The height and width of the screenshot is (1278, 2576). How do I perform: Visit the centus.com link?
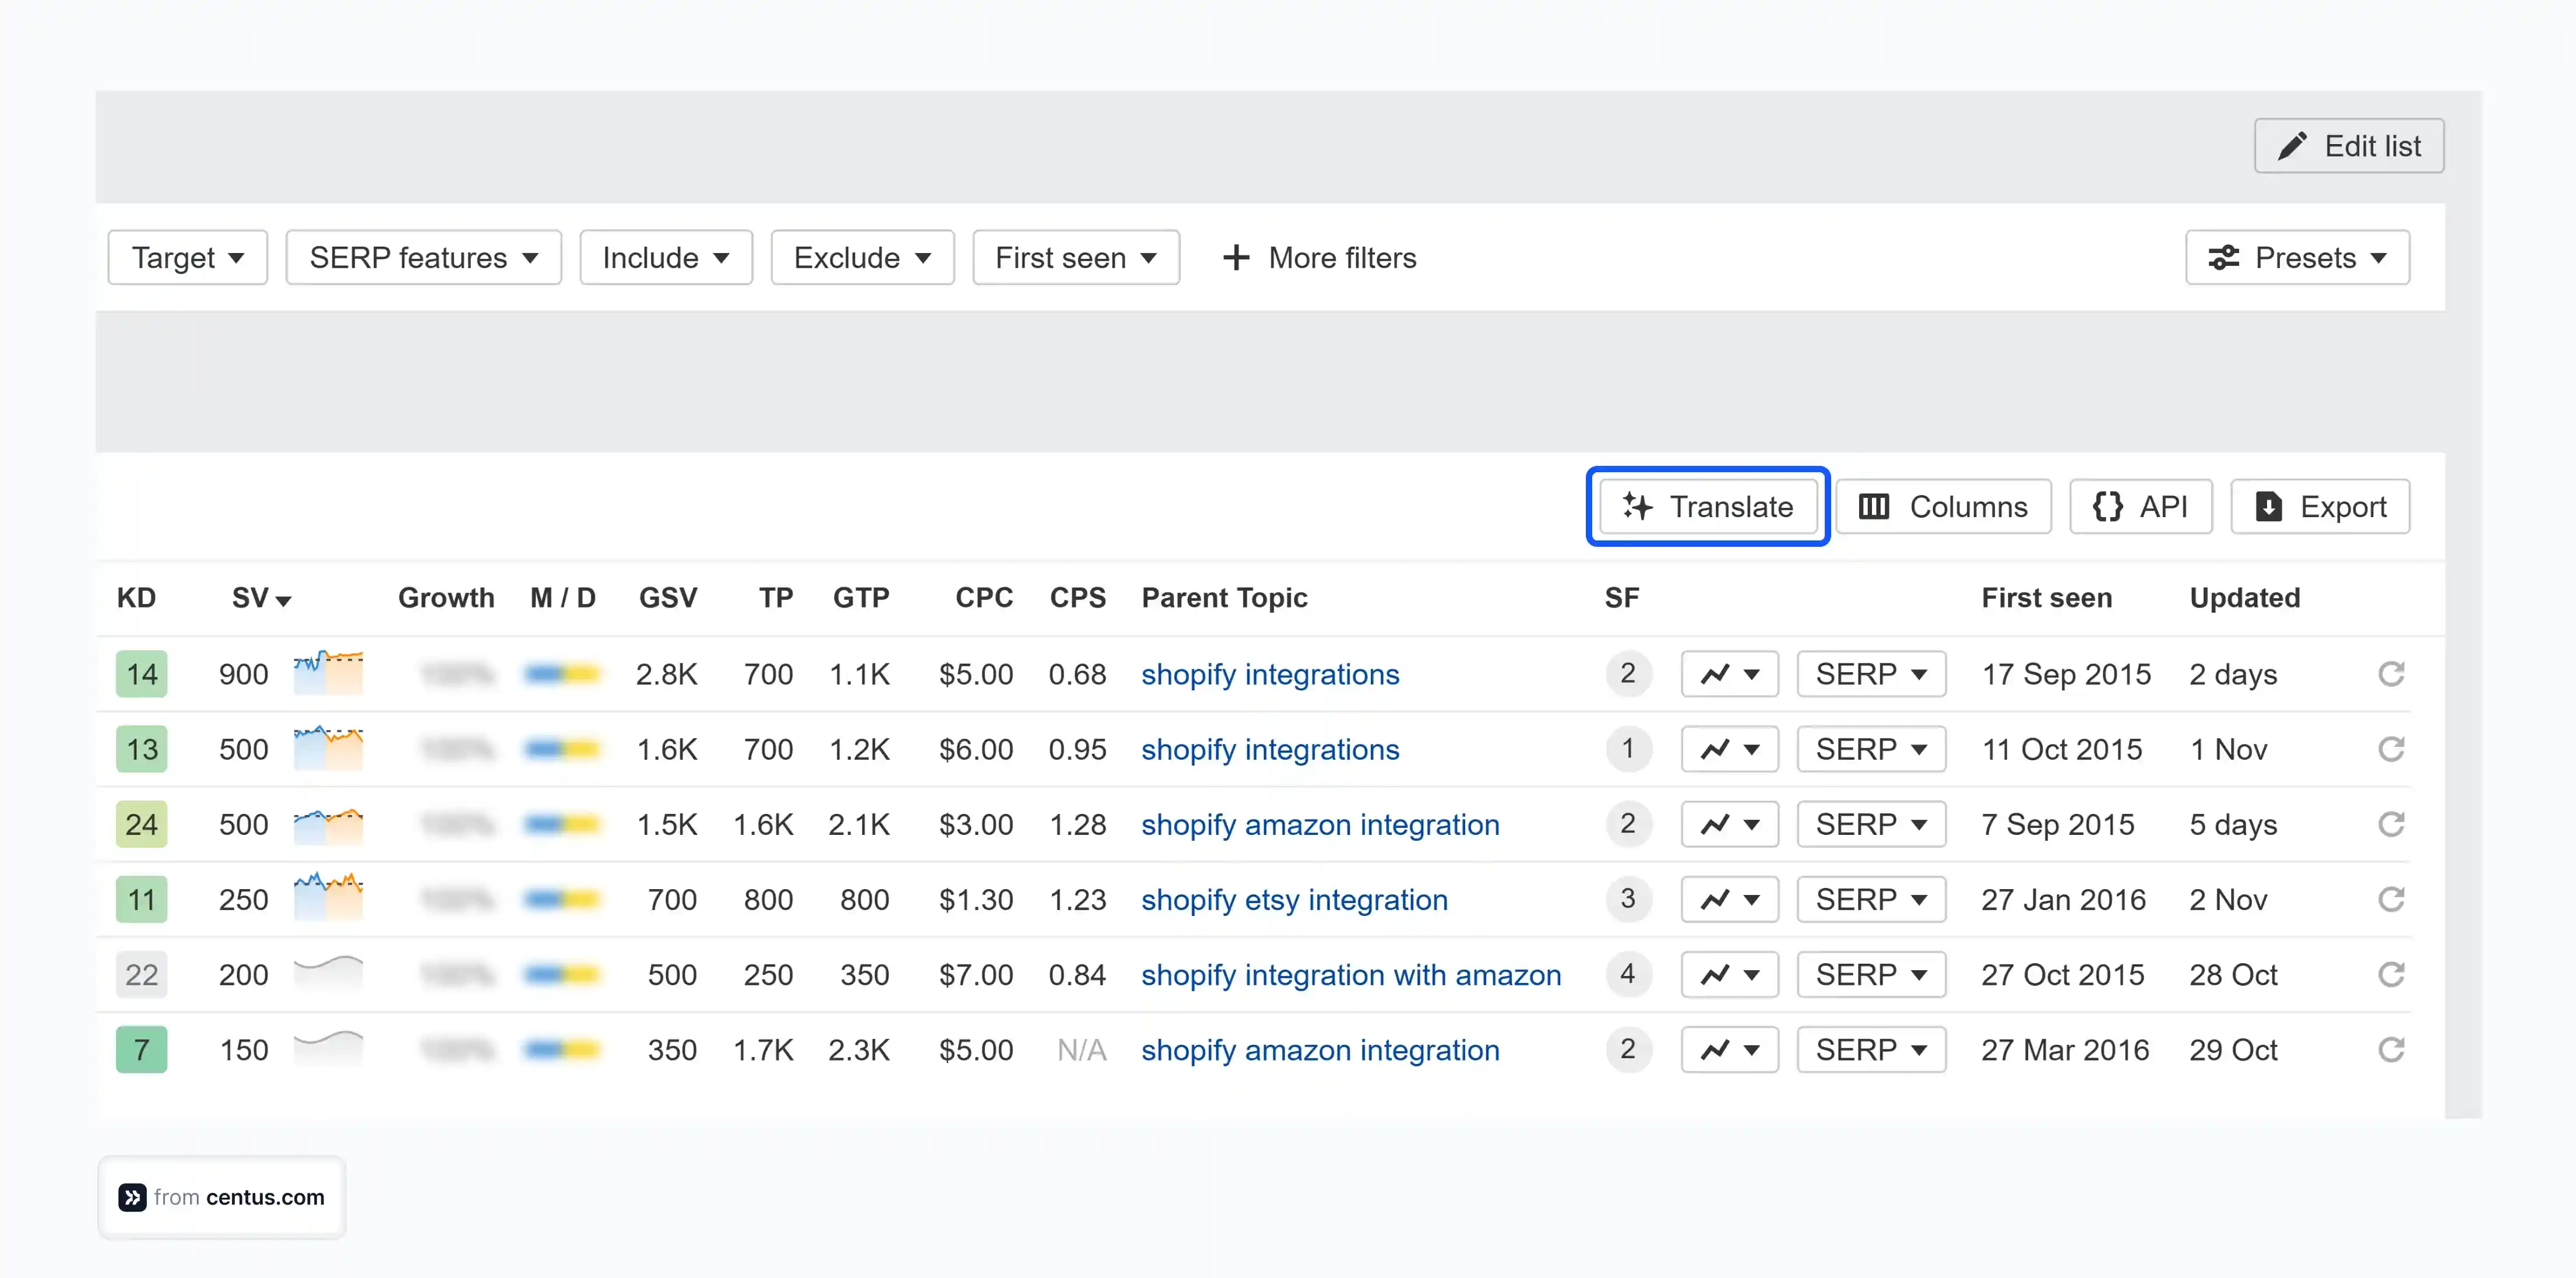pos(264,1197)
